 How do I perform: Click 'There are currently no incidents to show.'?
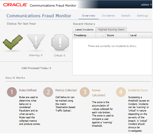[112, 46]
